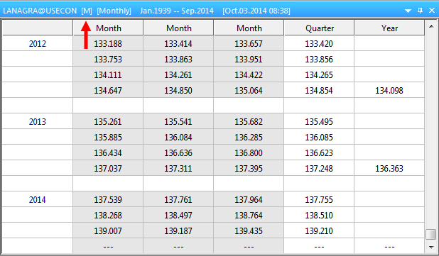Select quarterly value 139.210
Viewport: 439px width, 256px height.
pyautogui.click(x=319, y=231)
